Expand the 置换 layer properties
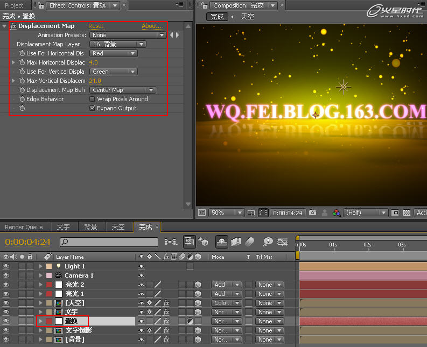The image size is (427, 347). 40,321
